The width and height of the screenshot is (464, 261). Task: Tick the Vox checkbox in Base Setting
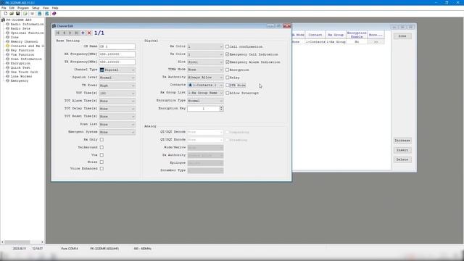101,155
